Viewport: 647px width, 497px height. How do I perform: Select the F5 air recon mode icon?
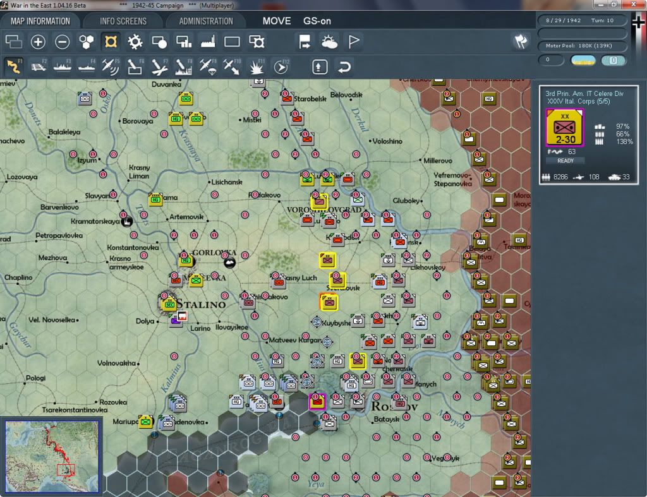coord(111,66)
